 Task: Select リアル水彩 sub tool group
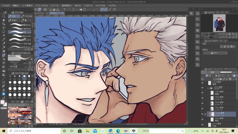tap(27, 16)
